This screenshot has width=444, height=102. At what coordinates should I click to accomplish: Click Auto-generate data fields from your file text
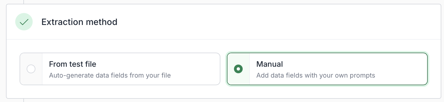(110, 75)
